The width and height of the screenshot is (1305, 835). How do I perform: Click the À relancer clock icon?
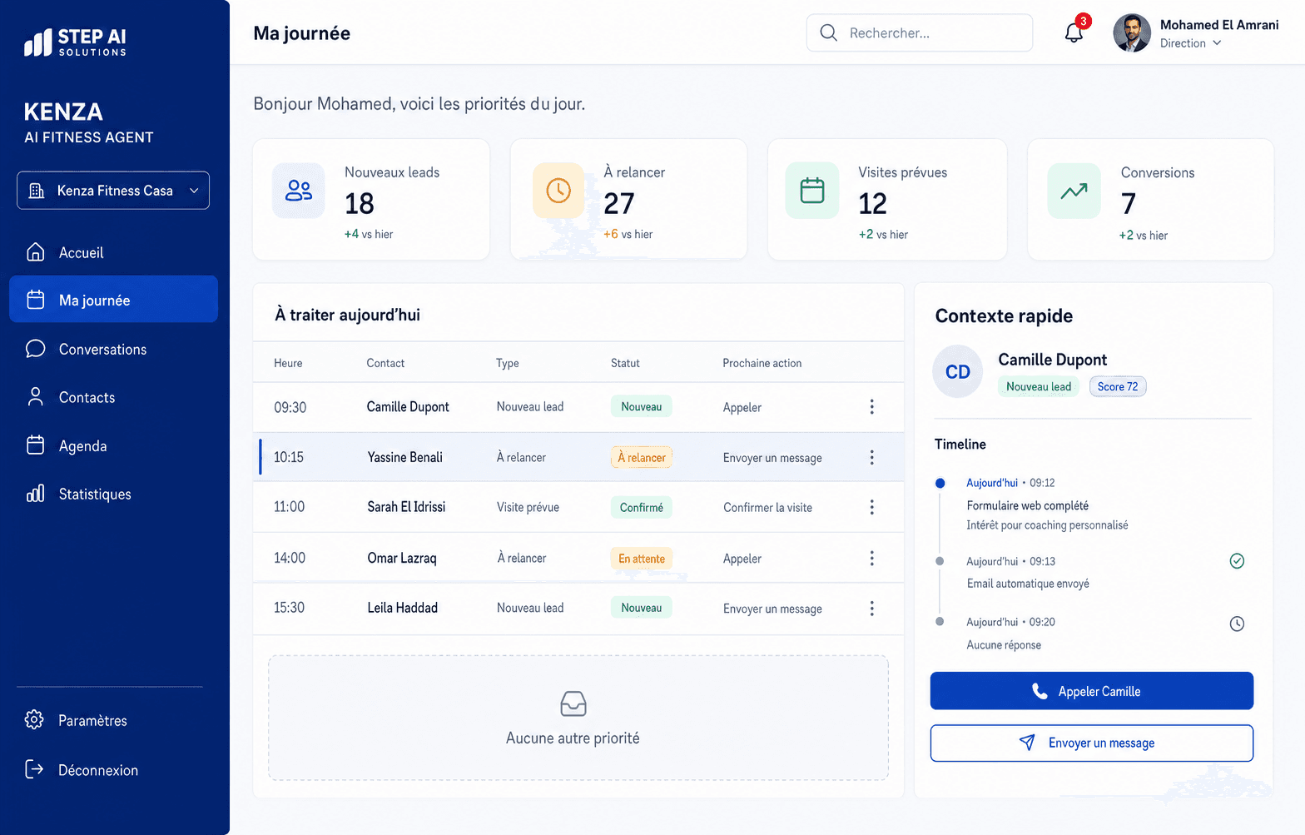coord(558,191)
